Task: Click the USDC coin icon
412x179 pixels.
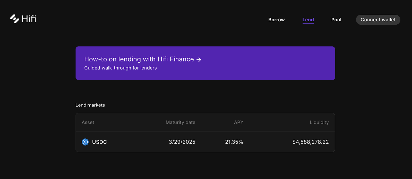Action: pos(85,142)
